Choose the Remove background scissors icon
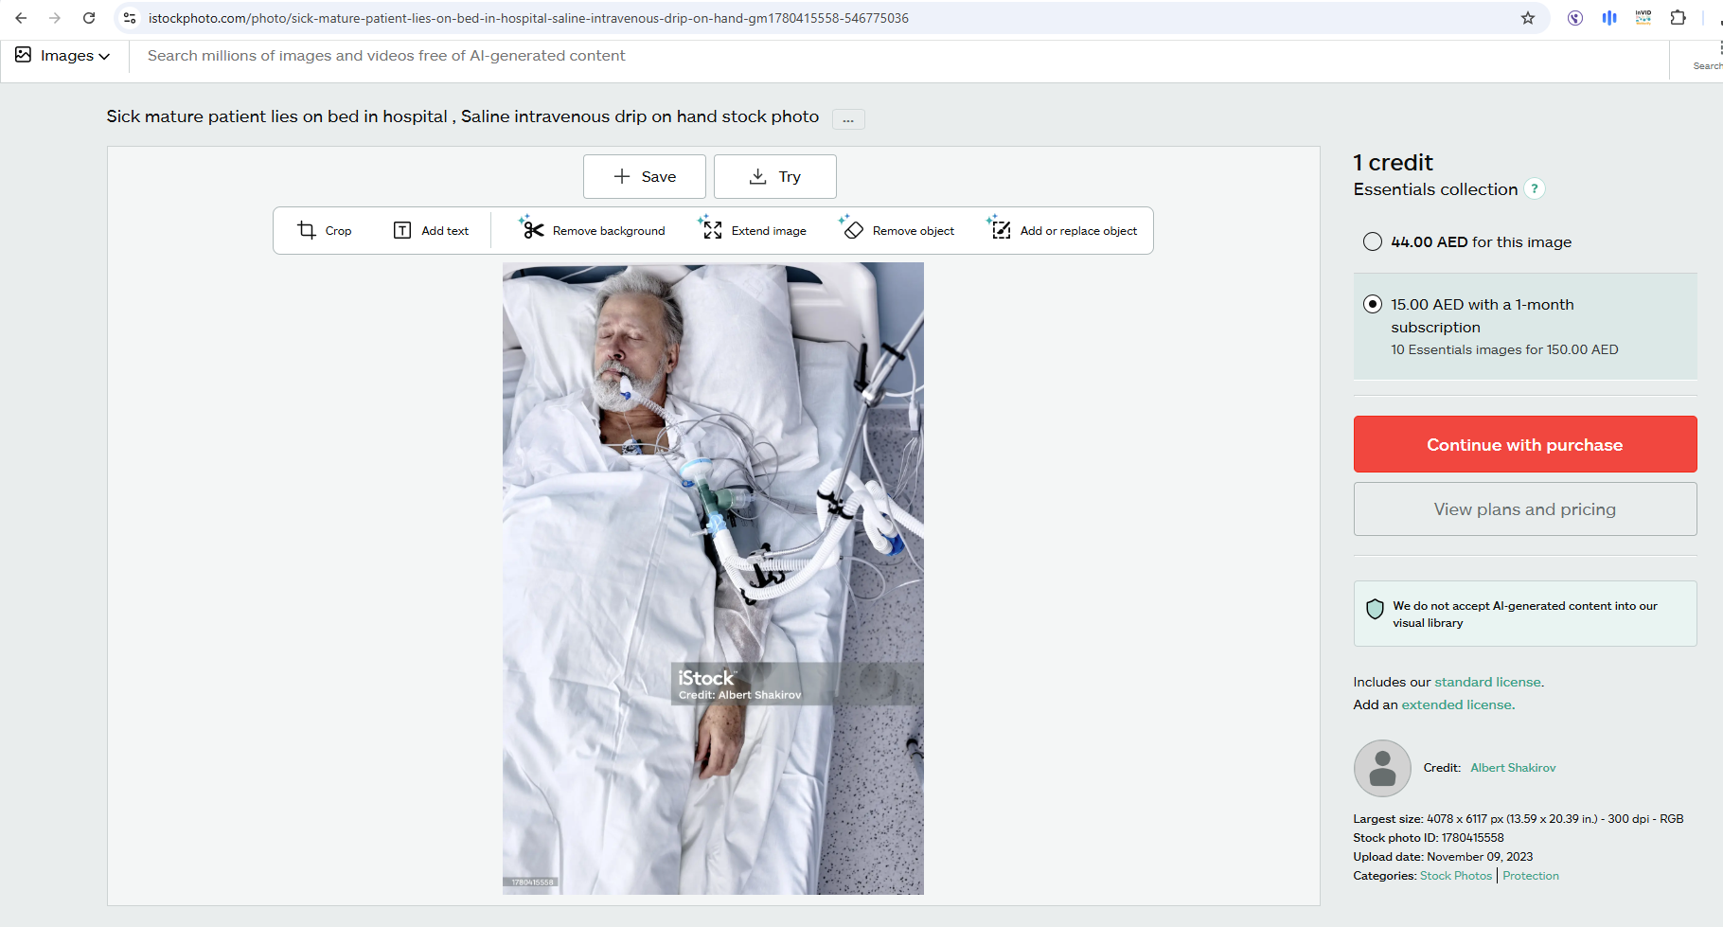The width and height of the screenshot is (1723, 927). (533, 230)
